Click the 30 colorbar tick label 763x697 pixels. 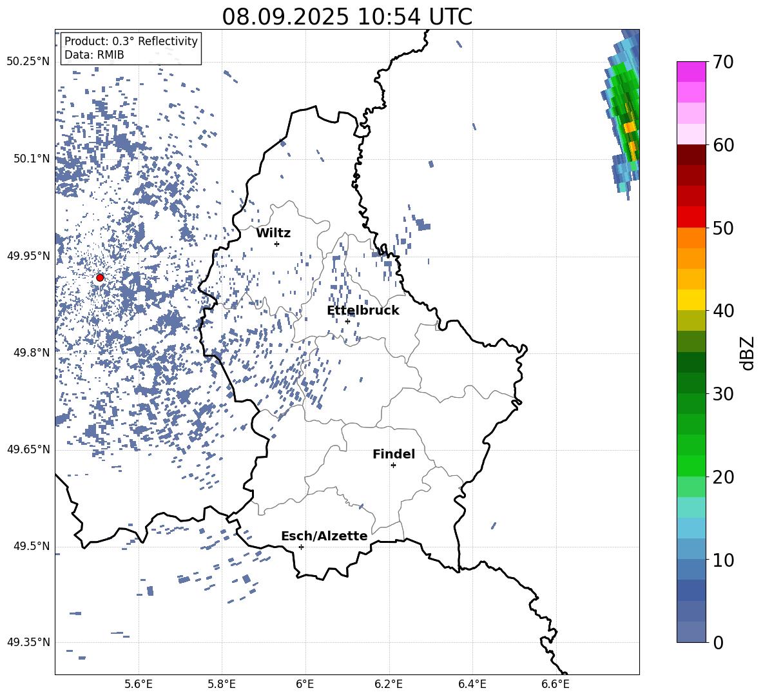pyautogui.click(x=723, y=393)
